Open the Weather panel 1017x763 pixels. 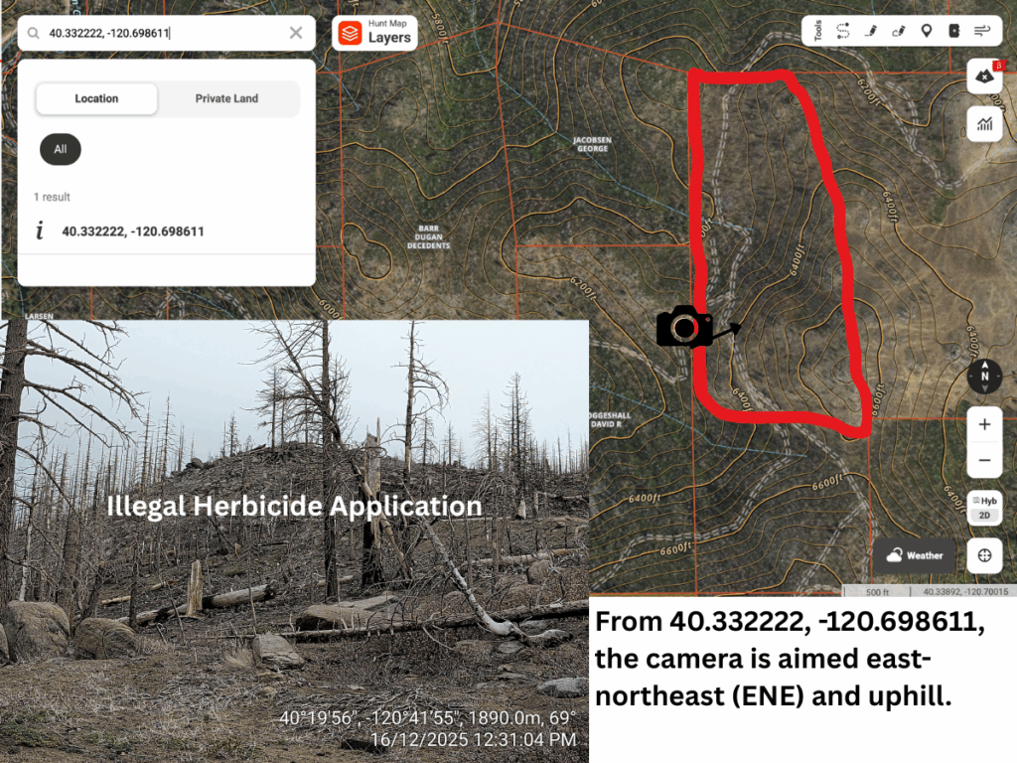[915, 555]
